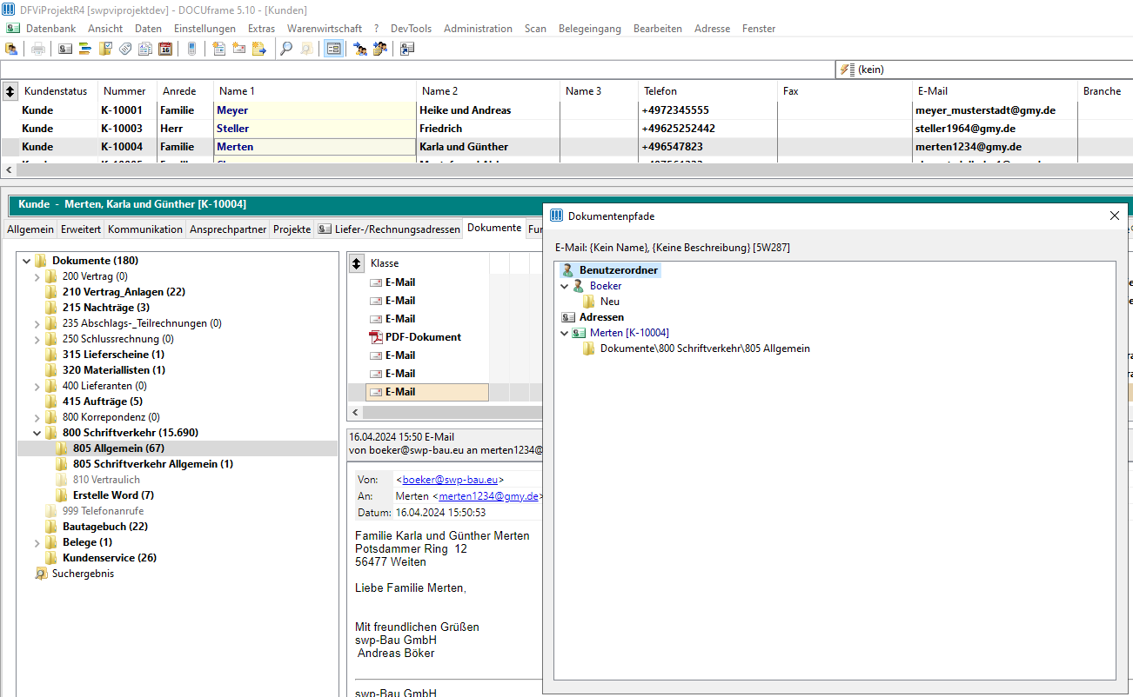Select the Steller customer row
This screenshot has height=697, width=1133.
tap(566, 129)
